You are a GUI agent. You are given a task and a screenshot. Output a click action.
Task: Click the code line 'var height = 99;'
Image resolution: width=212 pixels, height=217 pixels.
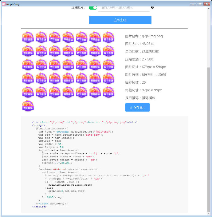(x=51, y=147)
